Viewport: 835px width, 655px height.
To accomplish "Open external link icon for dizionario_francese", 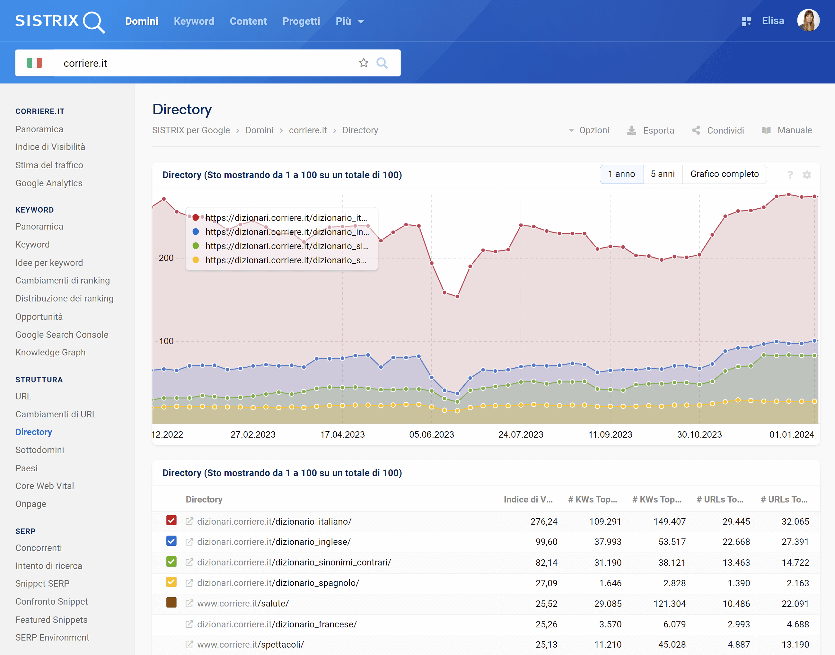I will (189, 624).
